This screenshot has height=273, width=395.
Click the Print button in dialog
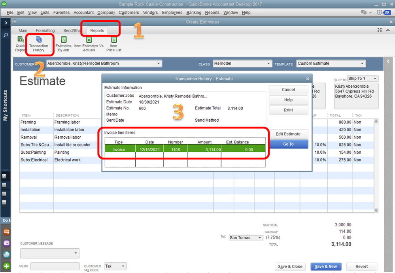point(288,110)
